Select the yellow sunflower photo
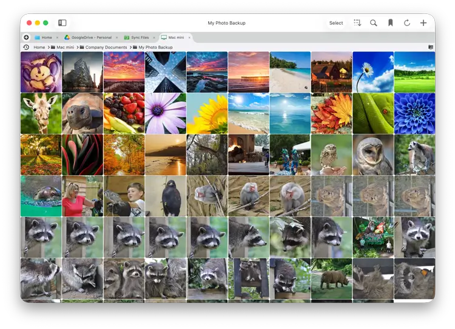Image resolution: width=455 pixels, height=329 pixels. click(x=207, y=113)
